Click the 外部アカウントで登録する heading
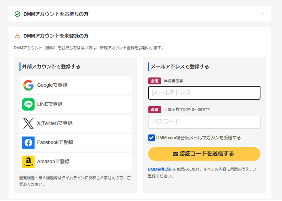The width and height of the screenshot is (282, 201). click(x=51, y=67)
